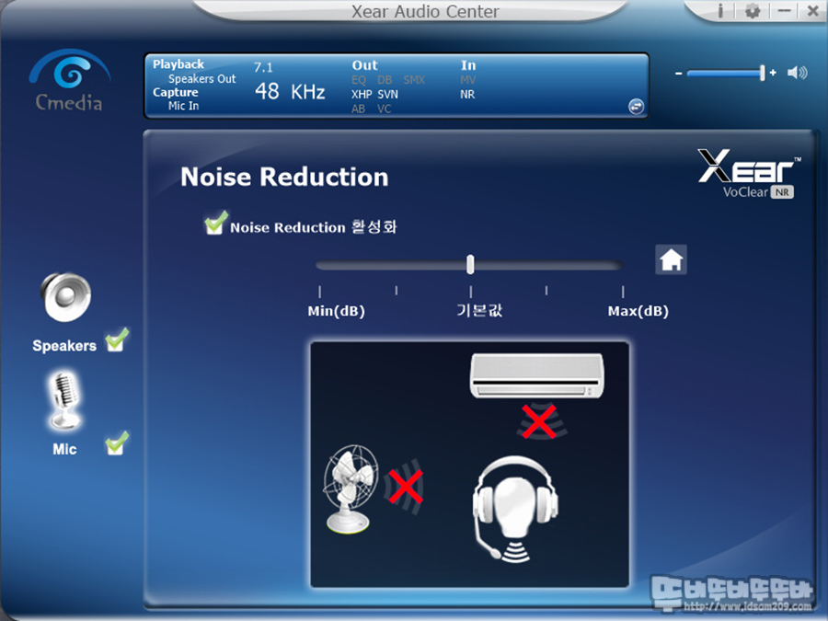828x621 pixels.
Task: Click the 기본값 default label
Action: [479, 310]
